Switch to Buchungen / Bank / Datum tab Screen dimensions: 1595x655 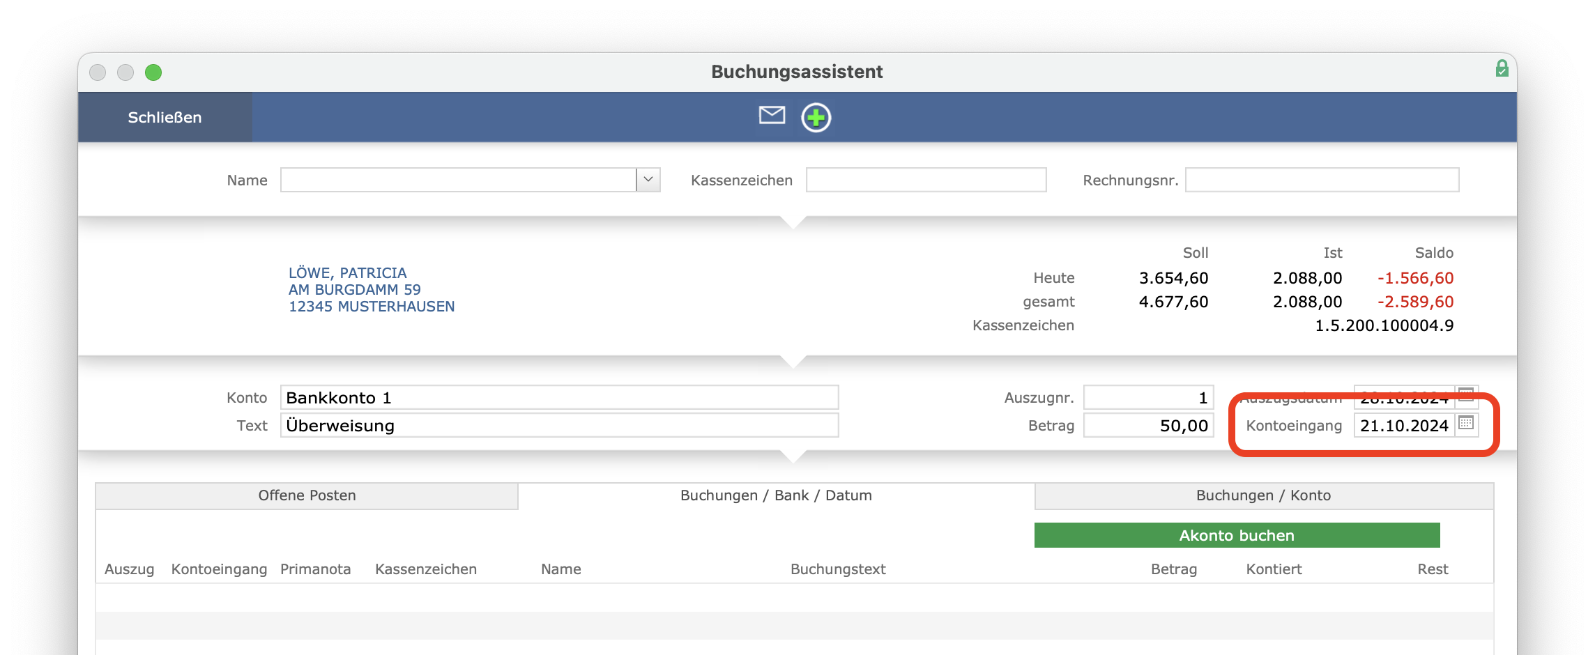(776, 495)
